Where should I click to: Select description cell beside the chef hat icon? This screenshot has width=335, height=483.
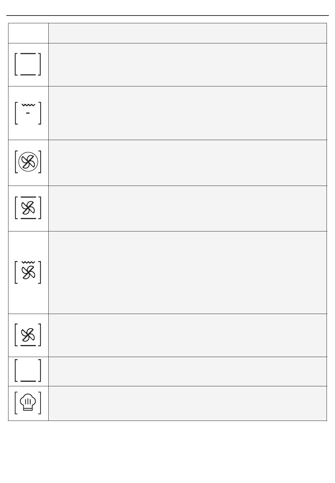[188, 403]
